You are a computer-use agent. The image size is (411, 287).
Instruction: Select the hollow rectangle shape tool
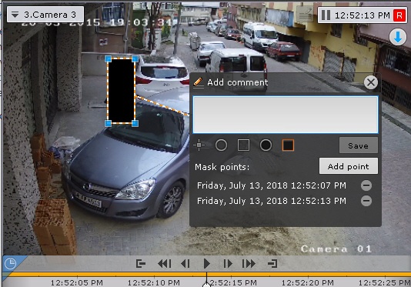pos(243,145)
